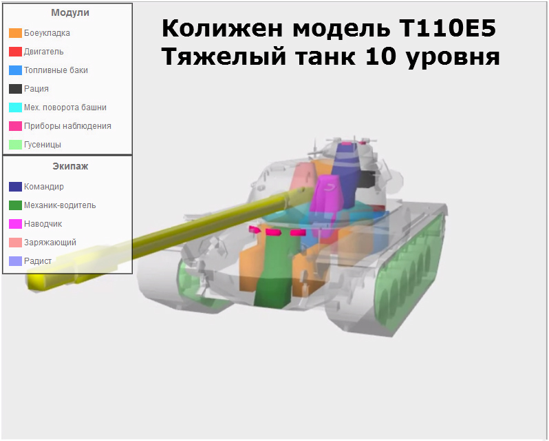549x441 pixels.
Task: Click the Колижен модель Т110Е5 title
Action: tap(329, 28)
